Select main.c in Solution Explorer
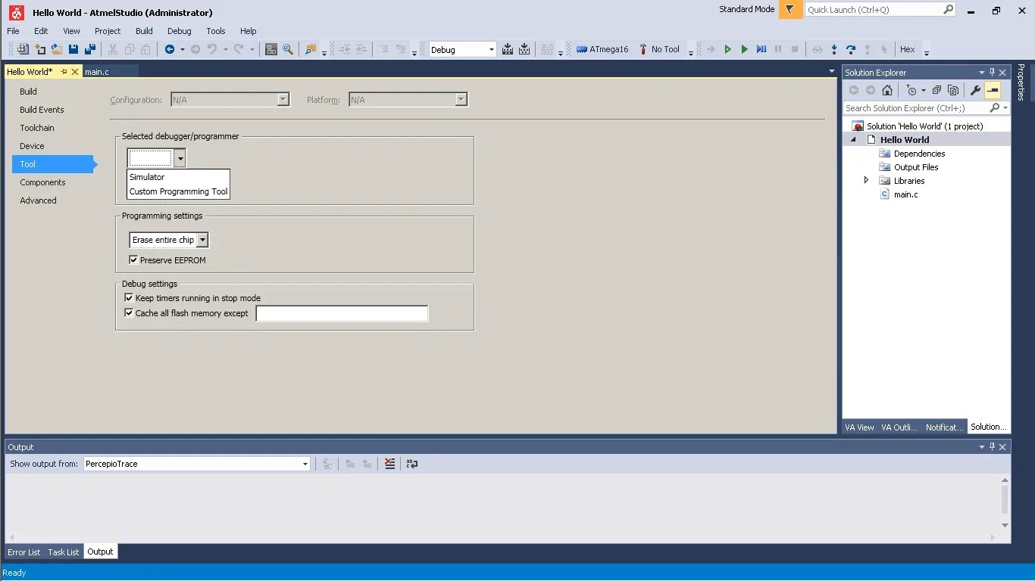This screenshot has width=1035, height=581. pyautogui.click(x=905, y=194)
